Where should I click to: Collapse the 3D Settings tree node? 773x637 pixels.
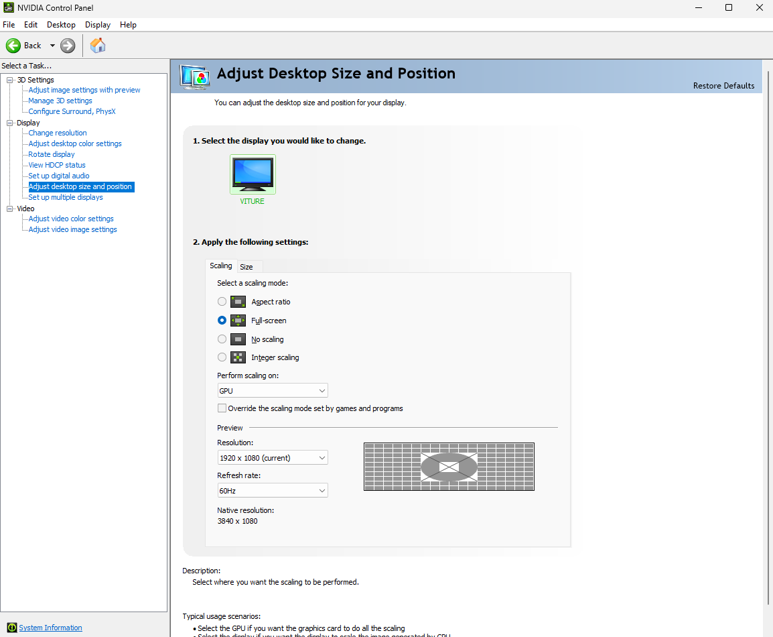pos(10,80)
